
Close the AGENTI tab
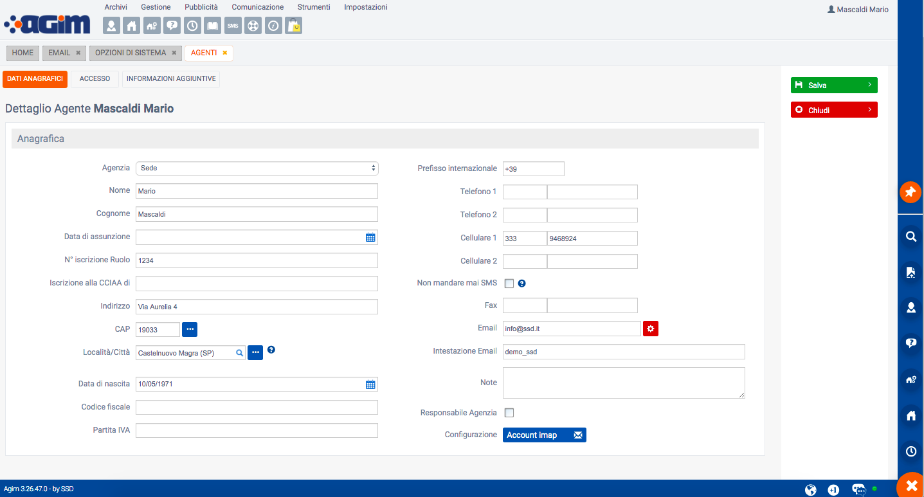point(224,53)
